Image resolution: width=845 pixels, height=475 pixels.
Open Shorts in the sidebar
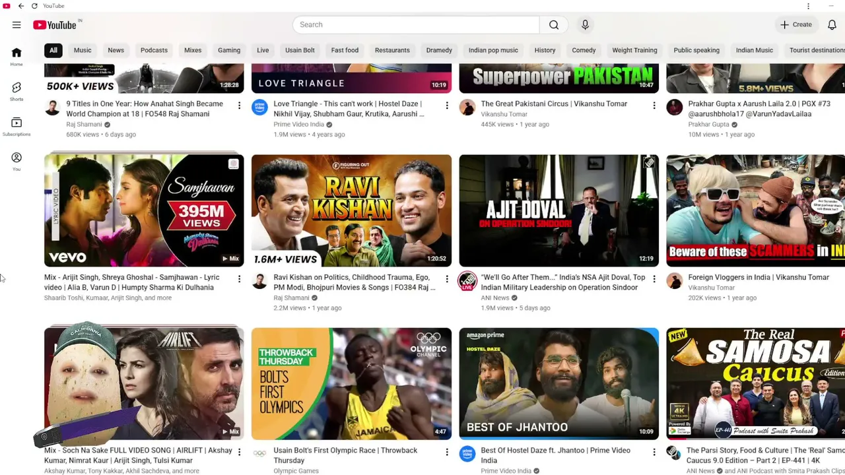pos(17,92)
